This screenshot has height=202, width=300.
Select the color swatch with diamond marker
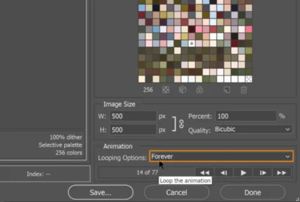click(192, 43)
